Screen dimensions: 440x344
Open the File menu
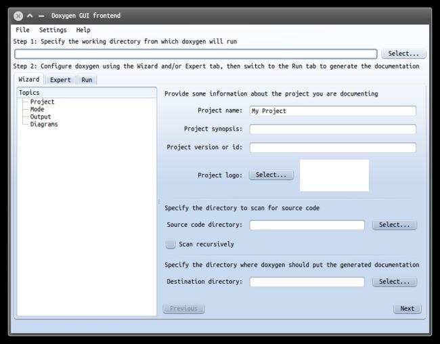(22, 30)
